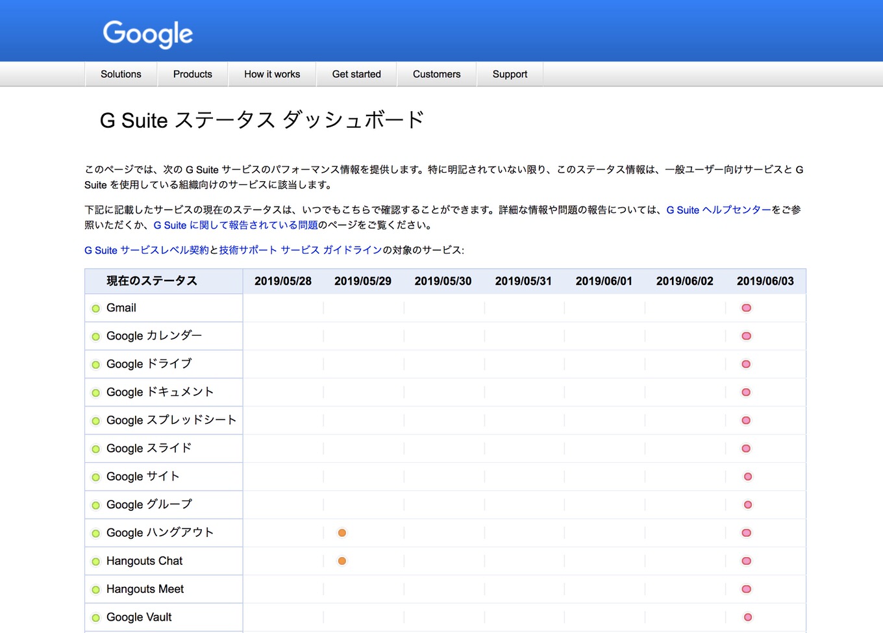Screen dimensions: 883x633
Task: Select the Google スプレッドシート service name
Action: [x=171, y=420]
